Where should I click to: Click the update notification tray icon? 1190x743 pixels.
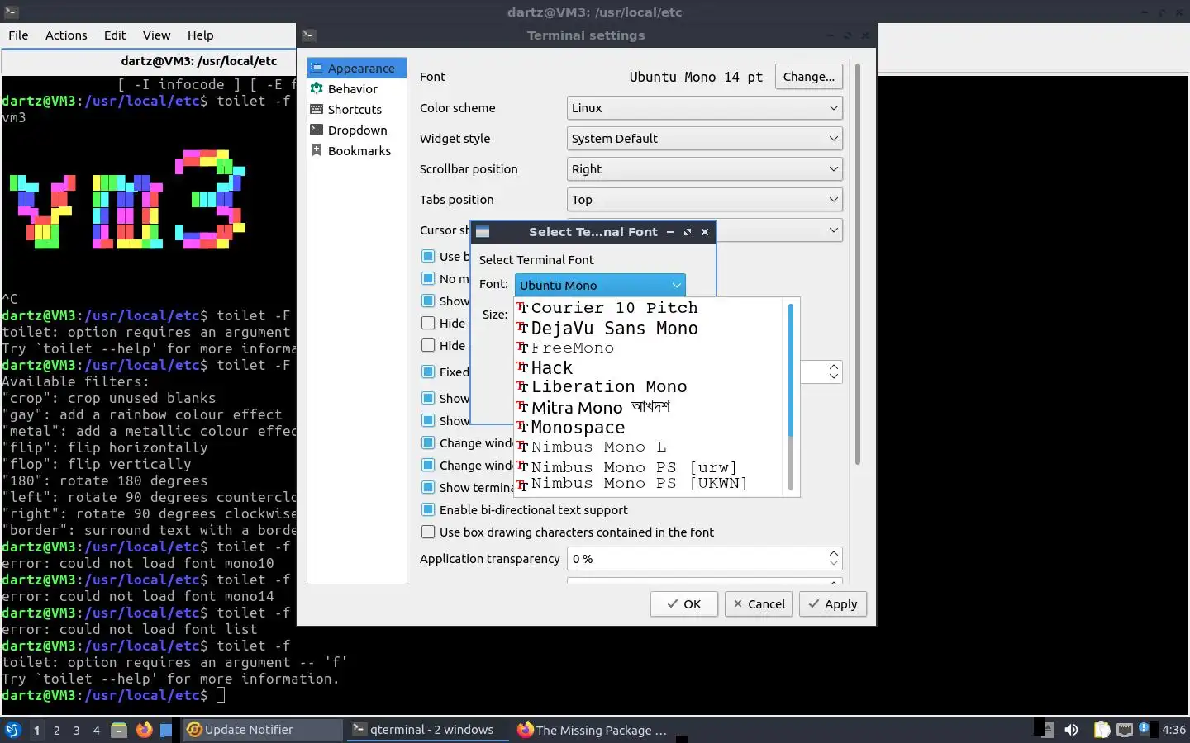tap(1144, 728)
